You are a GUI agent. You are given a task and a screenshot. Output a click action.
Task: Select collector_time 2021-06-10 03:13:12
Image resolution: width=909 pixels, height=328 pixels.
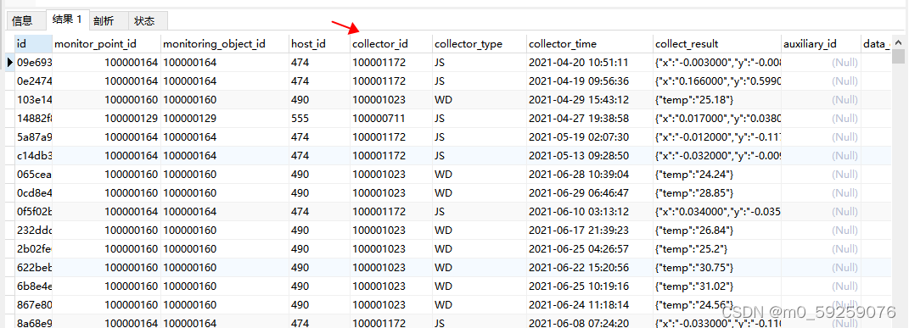point(590,212)
